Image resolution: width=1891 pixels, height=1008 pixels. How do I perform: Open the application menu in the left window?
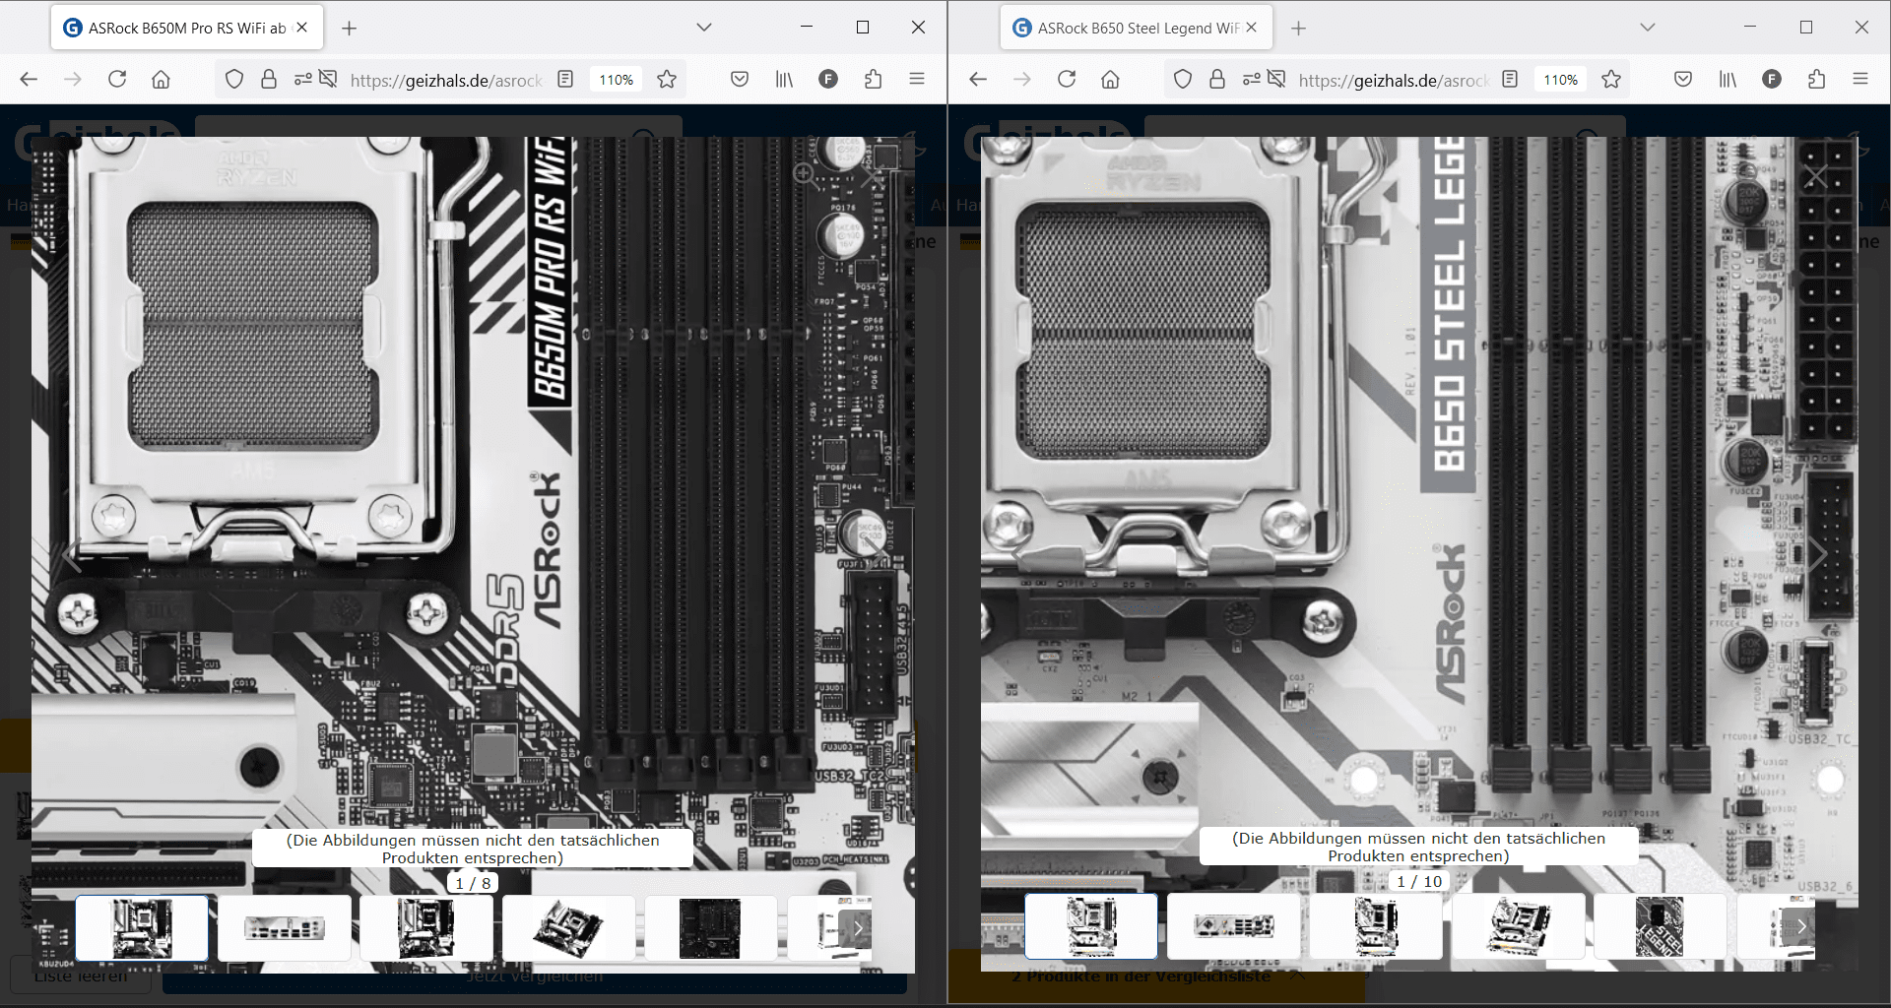click(x=917, y=80)
